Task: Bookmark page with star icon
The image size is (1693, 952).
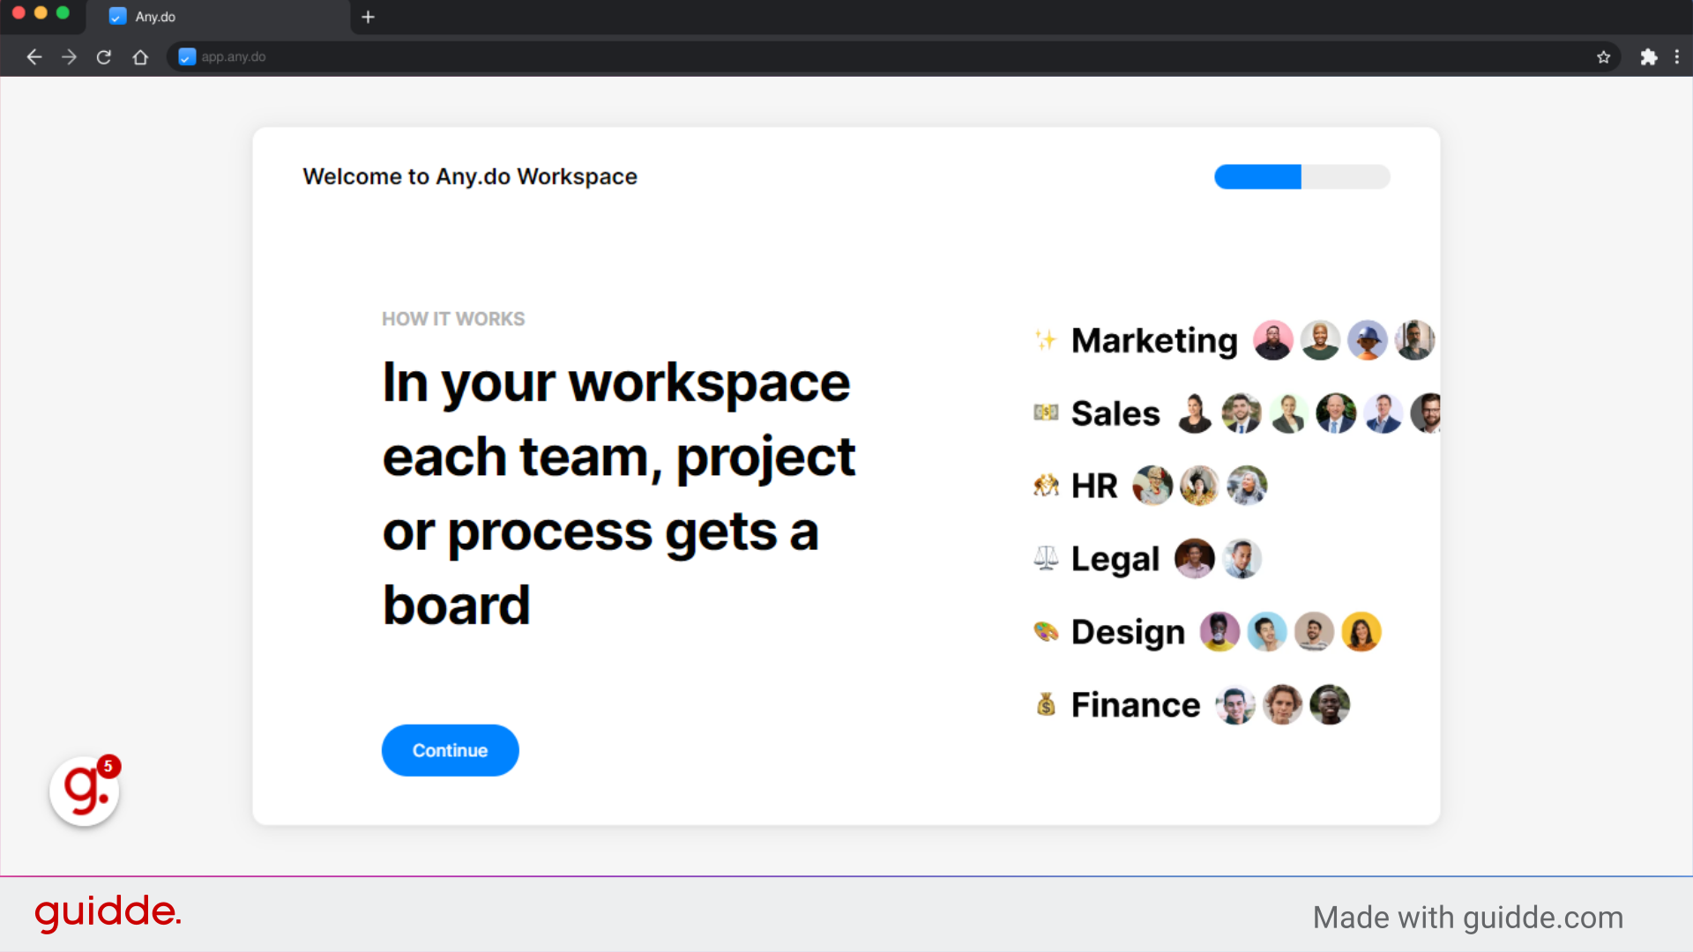Action: pos(1603,57)
